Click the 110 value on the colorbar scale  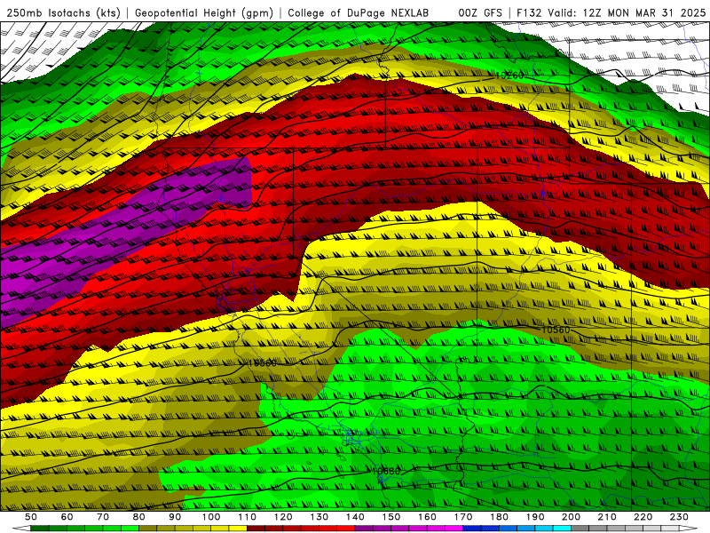tap(247, 517)
